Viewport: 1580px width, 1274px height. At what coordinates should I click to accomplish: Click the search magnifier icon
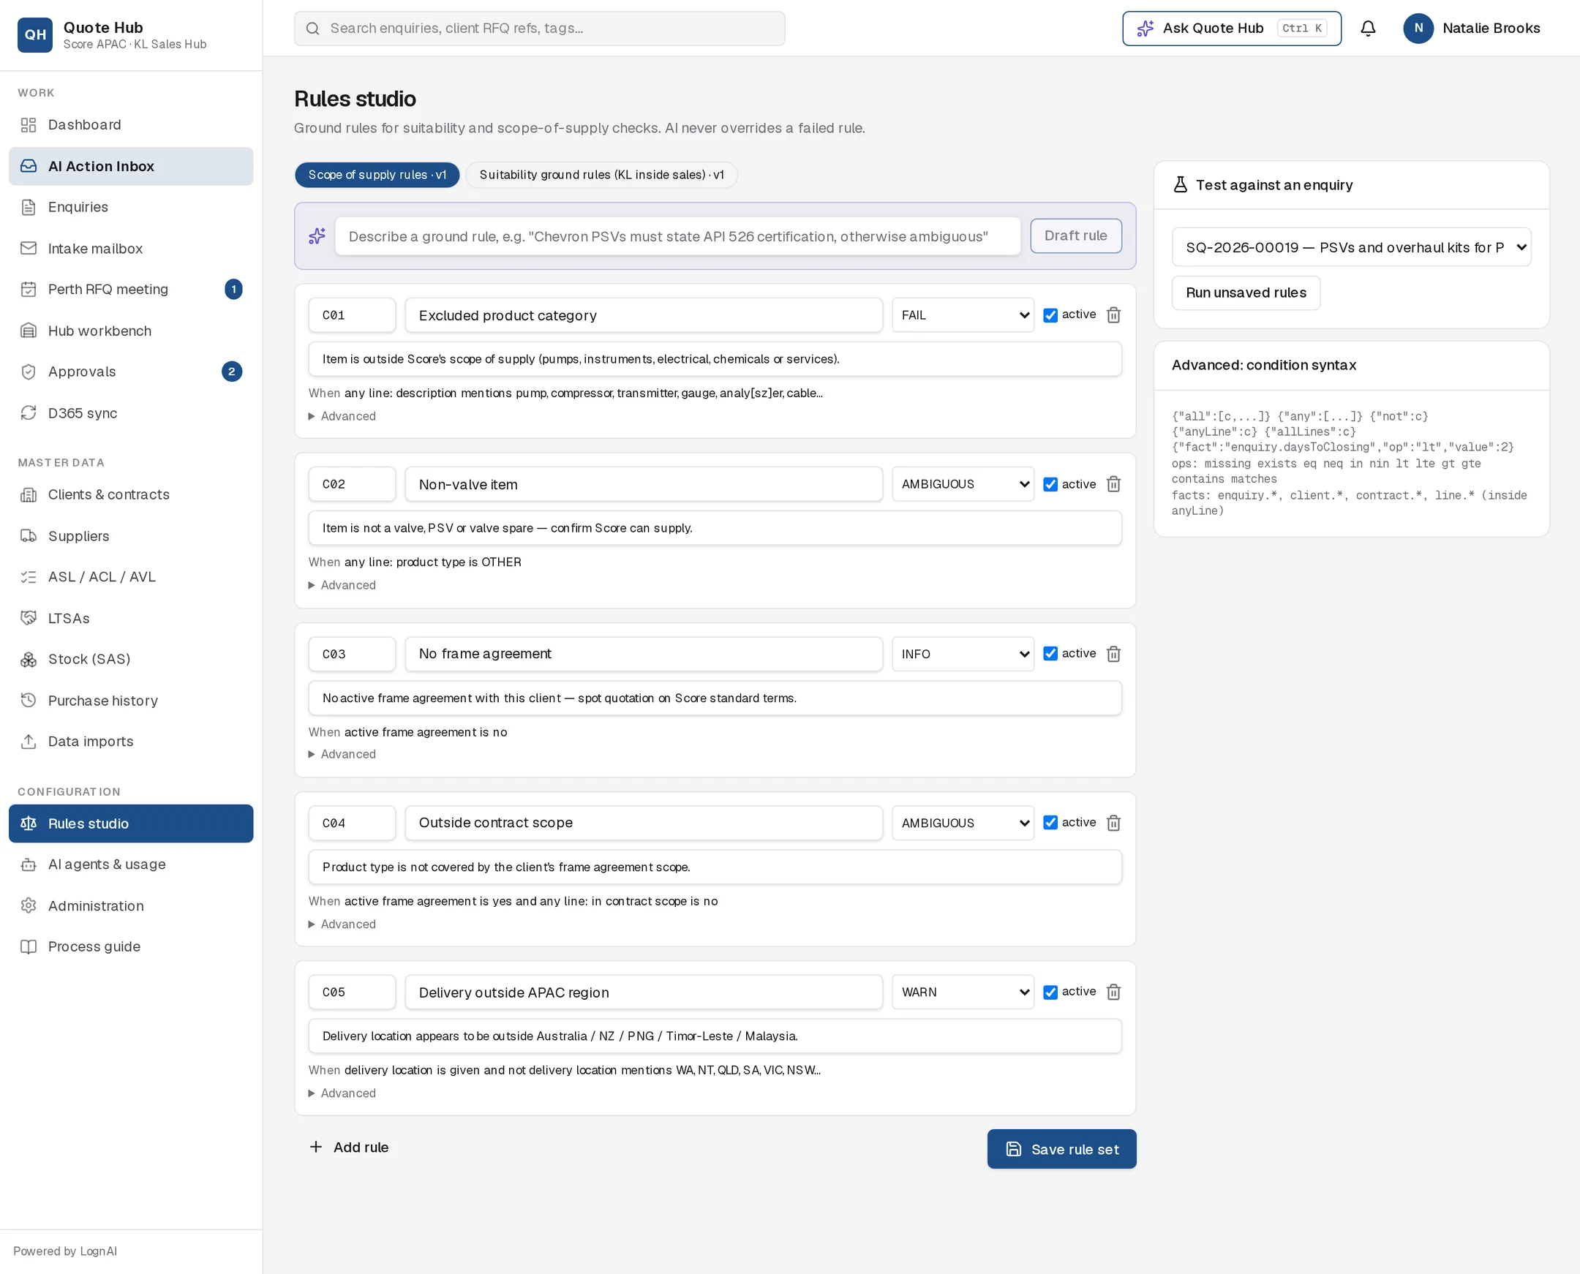[x=312, y=29]
